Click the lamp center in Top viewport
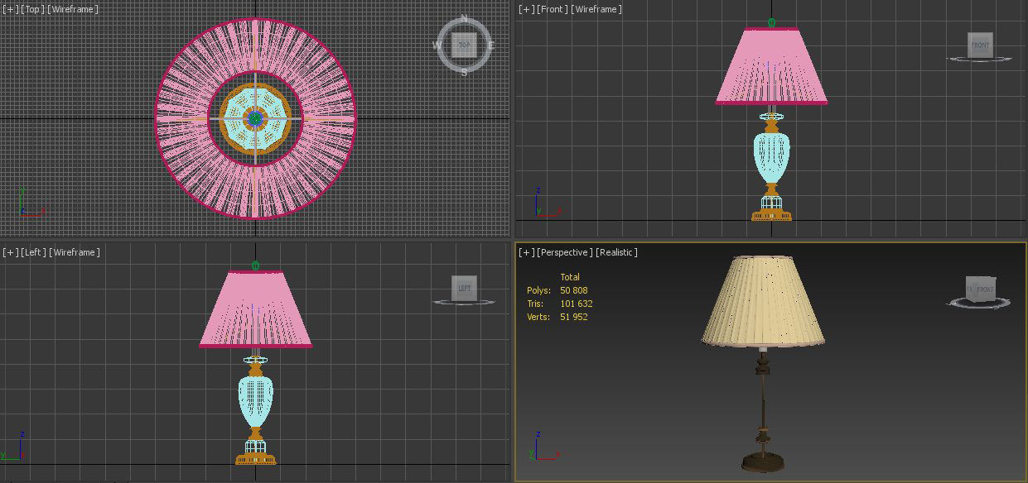 pyautogui.click(x=255, y=118)
